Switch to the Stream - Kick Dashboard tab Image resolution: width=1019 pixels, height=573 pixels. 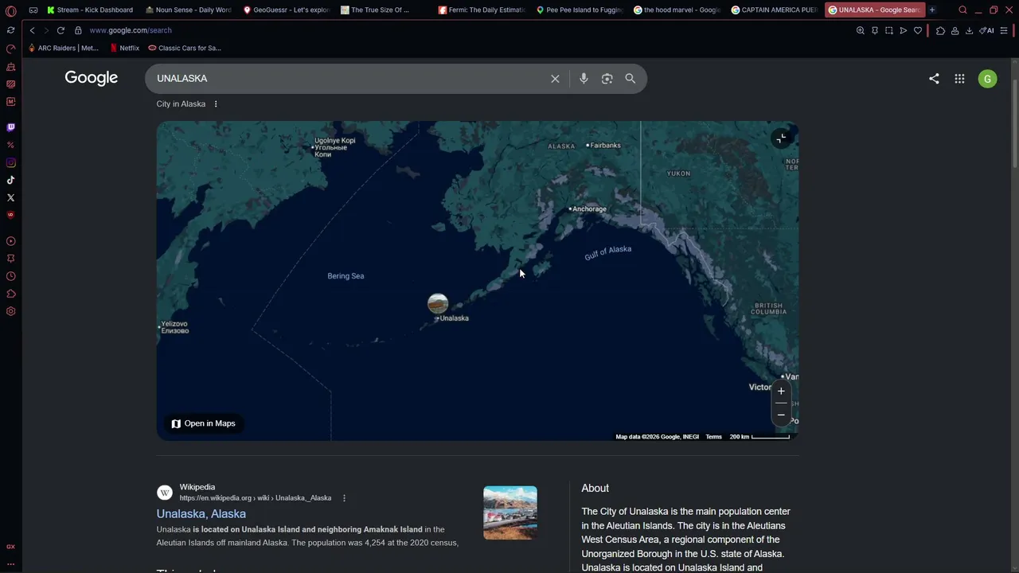click(x=90, y=10)
